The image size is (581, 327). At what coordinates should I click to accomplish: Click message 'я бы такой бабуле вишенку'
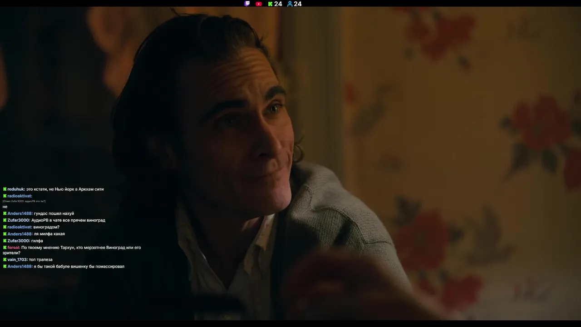pyautogui.click(x=79, y=266)
